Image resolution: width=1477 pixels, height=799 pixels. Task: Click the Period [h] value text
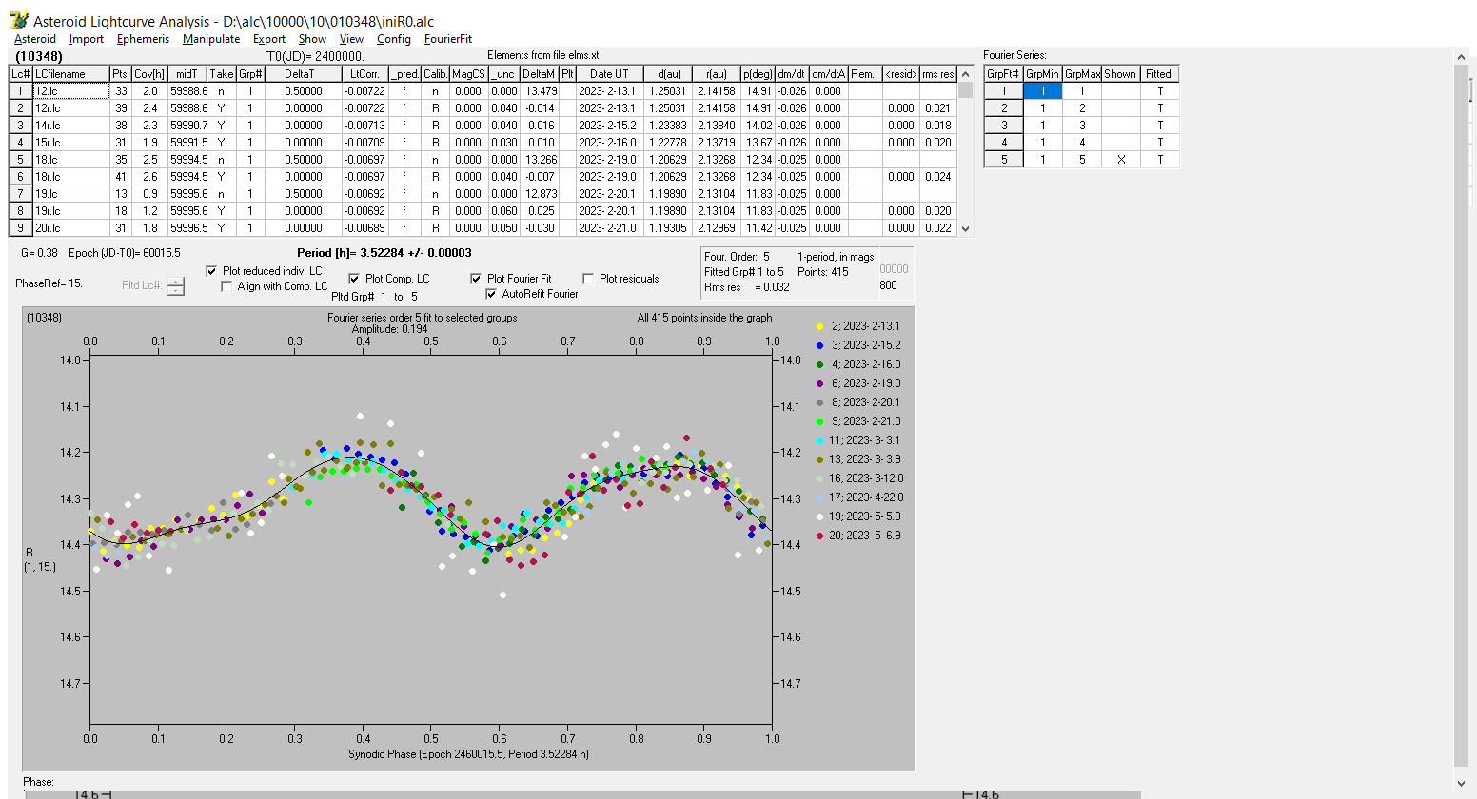pyautogui.click(x=384, y=253)
